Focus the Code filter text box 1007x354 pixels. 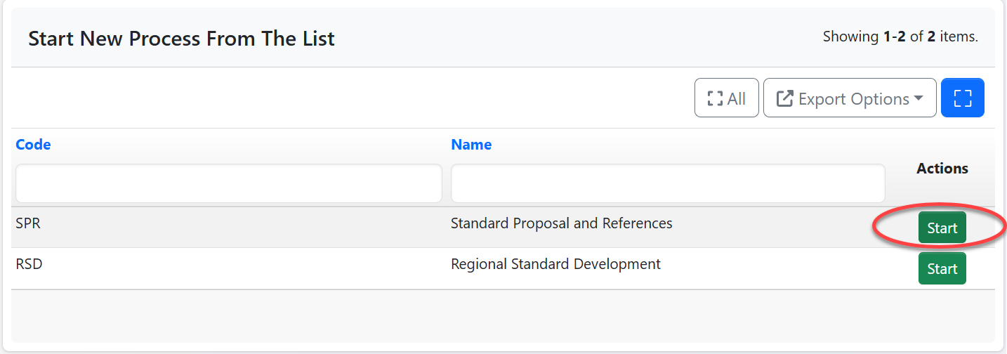[x=228, y=184]
